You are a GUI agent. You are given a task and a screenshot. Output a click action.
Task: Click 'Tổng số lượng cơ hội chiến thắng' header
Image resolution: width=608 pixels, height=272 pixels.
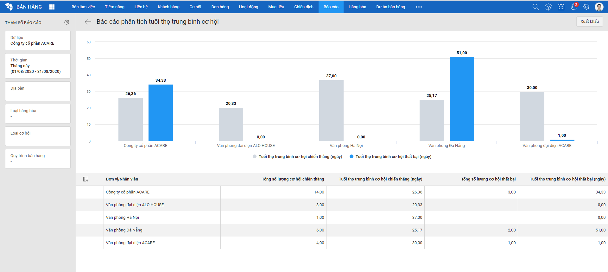pos(293,179)
